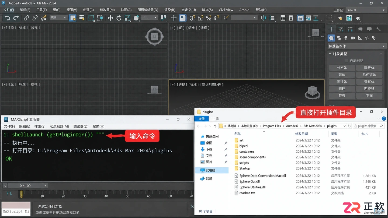Open the 渲染(R) menu
The width and height of the screenshot is (388, 218).
pos(170,10)
